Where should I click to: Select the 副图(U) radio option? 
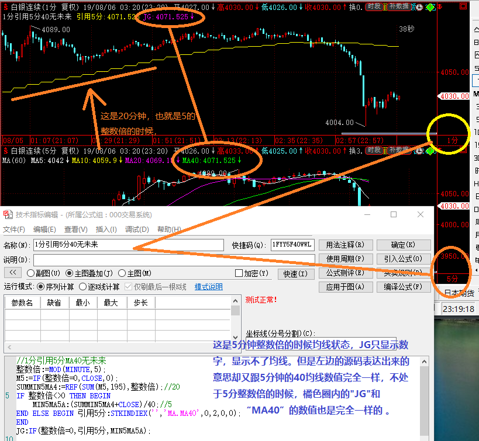pos(30,273)
